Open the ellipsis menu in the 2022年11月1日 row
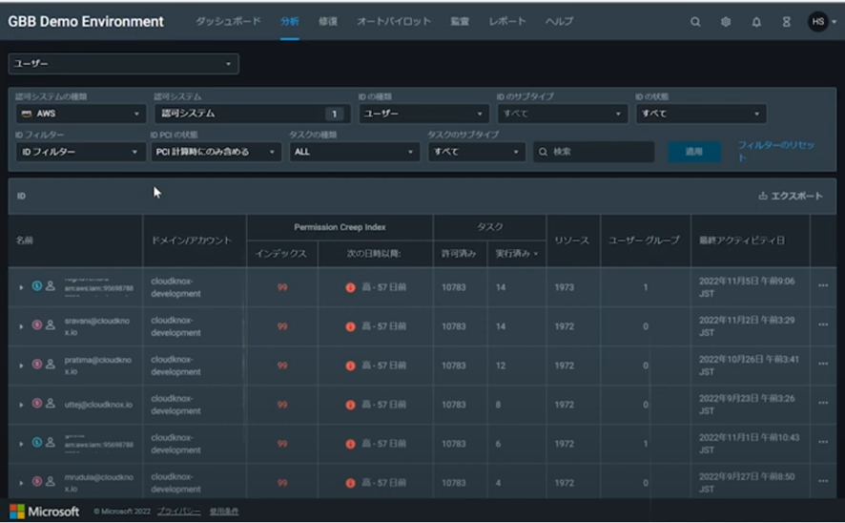The image size is (845, 523). pos(823,442)
